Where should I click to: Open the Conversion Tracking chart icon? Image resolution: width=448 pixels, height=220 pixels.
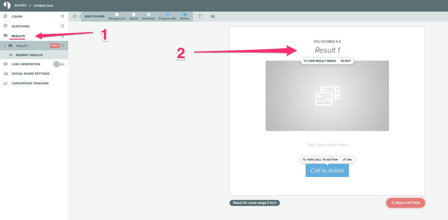coord(6,83)
